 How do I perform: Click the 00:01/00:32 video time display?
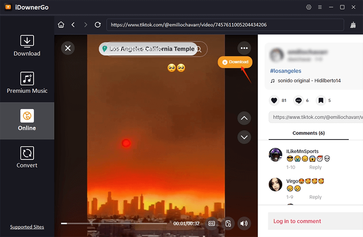click(x=186, y=223)
